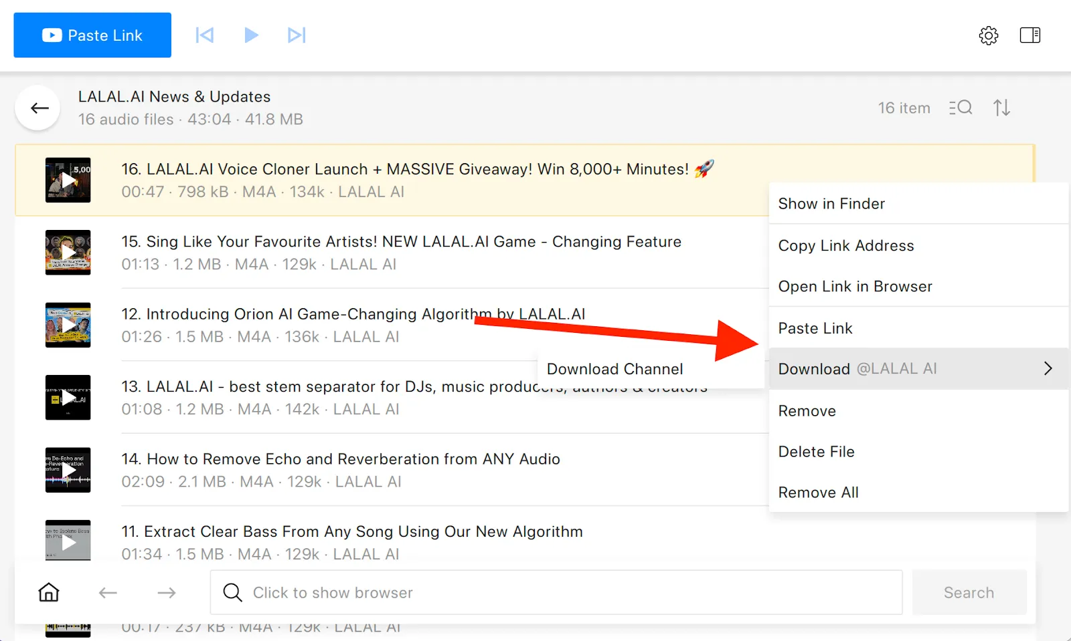Image resolution: width=1071 pixels, height=641 pixels.
Task: Play thumbnail of best stem separator track
Action: pyautogui.click(x=68, y=398)
